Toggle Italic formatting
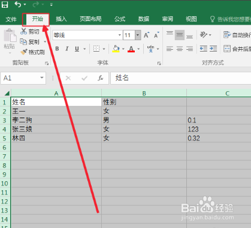 pyautogui.click(x=67, y=49)
